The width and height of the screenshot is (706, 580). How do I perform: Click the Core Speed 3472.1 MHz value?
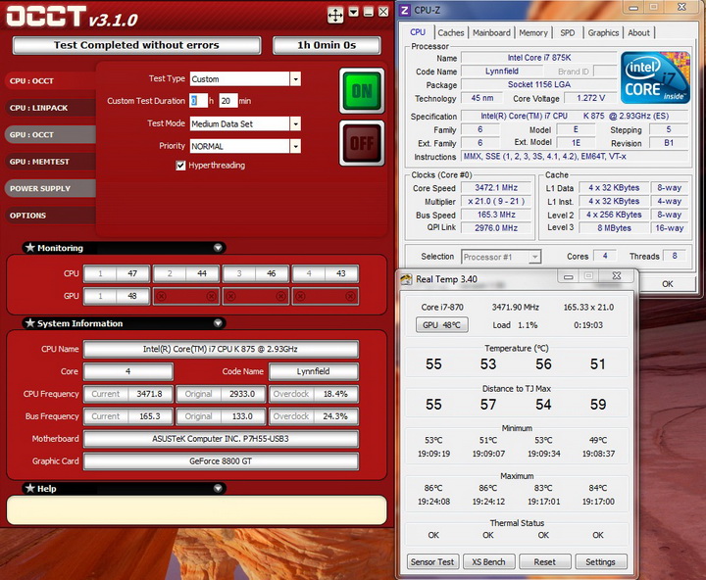496,188
